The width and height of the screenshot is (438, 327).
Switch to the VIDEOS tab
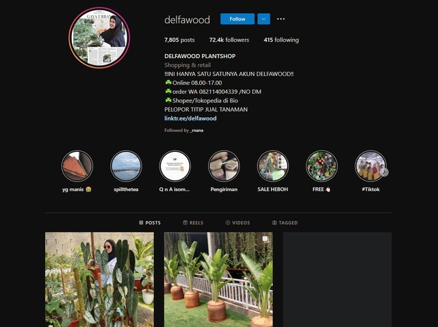coord(237,222)
